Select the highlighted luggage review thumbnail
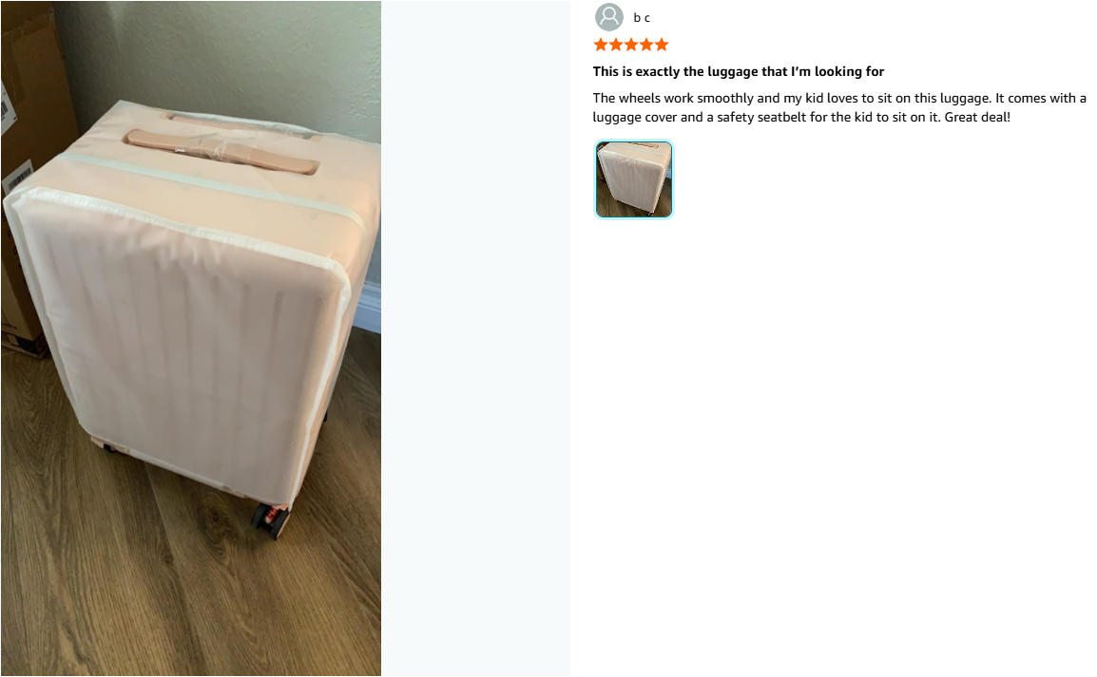This screenshot has width=1097, height=677. 634,179
